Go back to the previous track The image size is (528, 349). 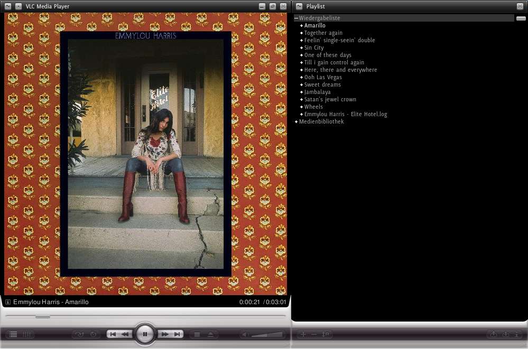(x=113, y=334)
